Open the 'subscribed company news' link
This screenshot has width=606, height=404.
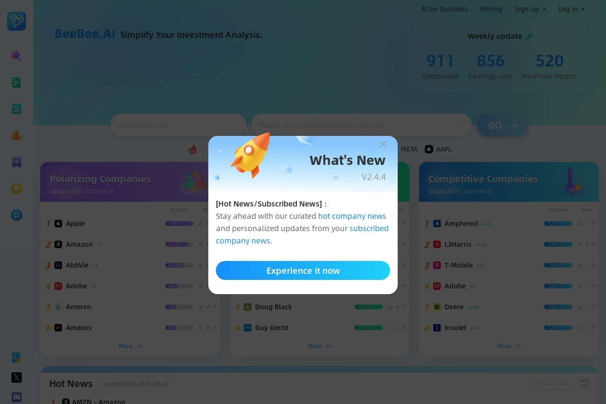[302, 234]
